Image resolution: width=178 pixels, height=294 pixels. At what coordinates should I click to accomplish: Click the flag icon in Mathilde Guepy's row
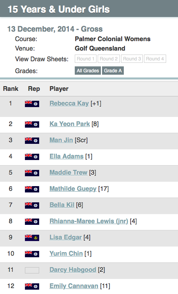32,189
